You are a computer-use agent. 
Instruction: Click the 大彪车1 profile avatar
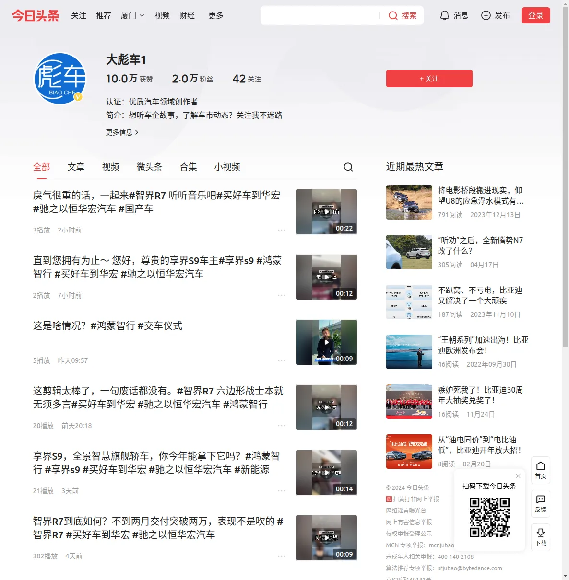pyautogui.click(x=60, y=79)
